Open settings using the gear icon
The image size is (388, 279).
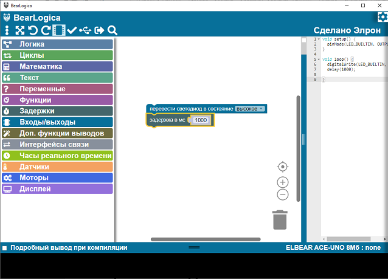pos(382,18)
